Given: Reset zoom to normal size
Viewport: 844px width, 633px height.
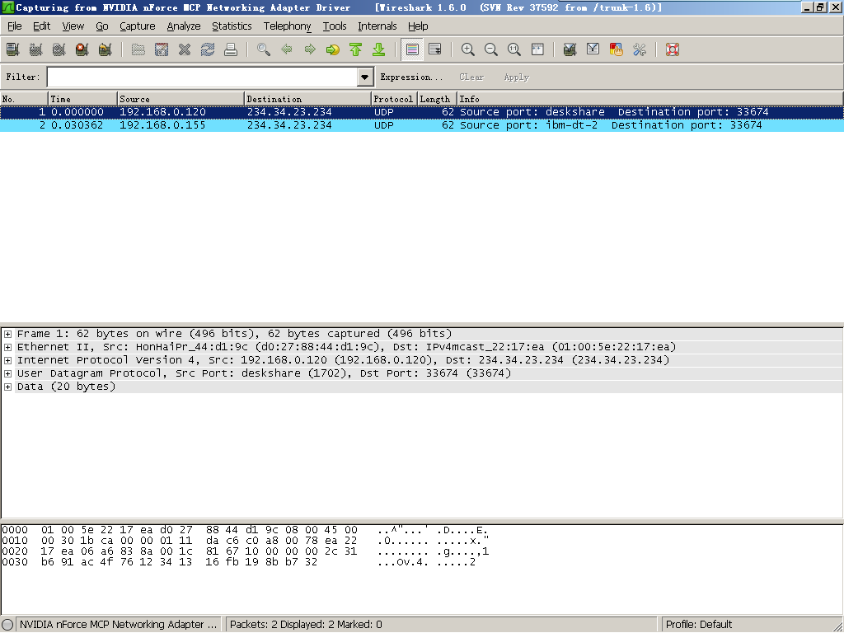Looking at the screenshot, I should (514, 50).
